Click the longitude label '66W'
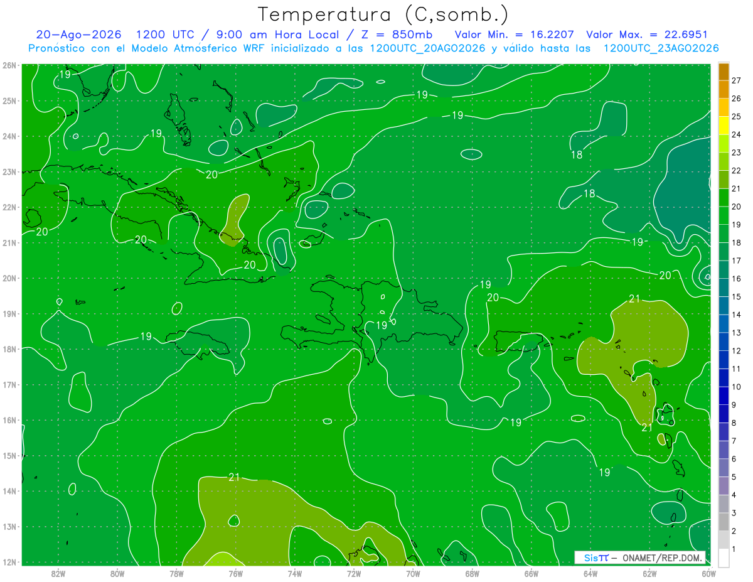Screen dimensions: 753x582 pyautogui.click(x=531, y=573)
